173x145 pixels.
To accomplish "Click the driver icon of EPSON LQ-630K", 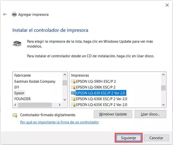I will (x=73, y=99).
